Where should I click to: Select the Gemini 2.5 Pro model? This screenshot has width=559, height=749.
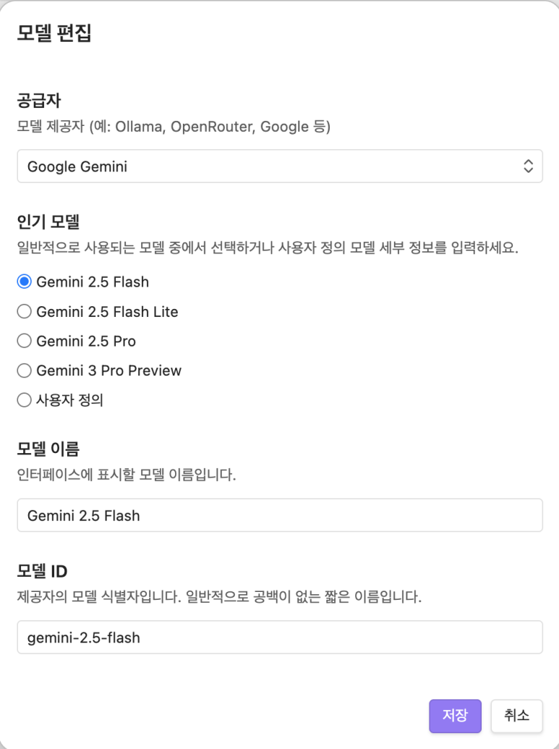[25, 341]
